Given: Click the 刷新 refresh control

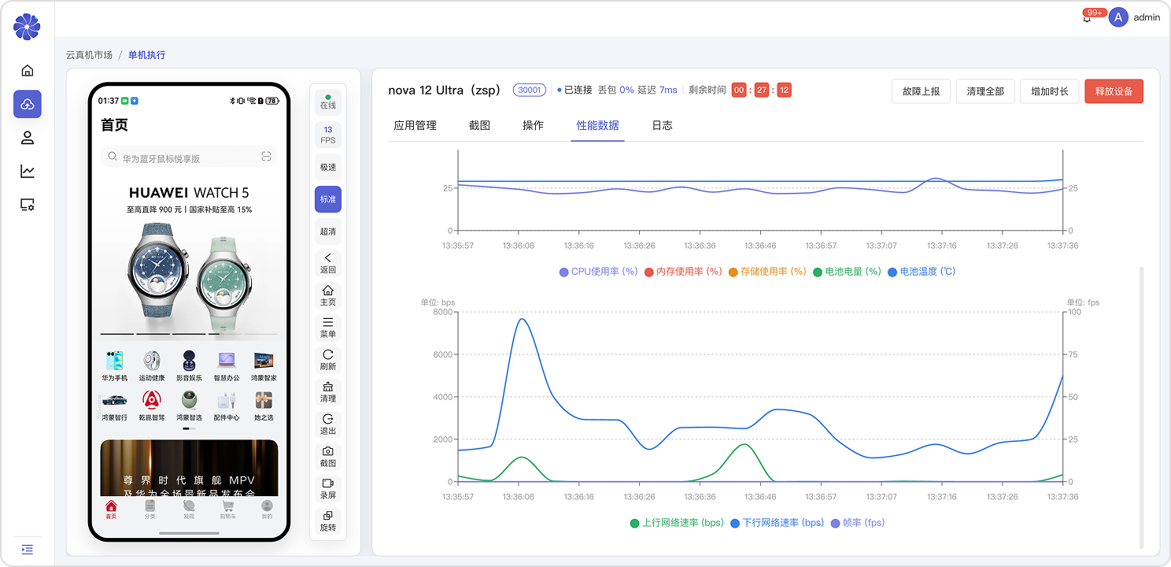Looking at the screenshot, I should (x=328, y=360).
